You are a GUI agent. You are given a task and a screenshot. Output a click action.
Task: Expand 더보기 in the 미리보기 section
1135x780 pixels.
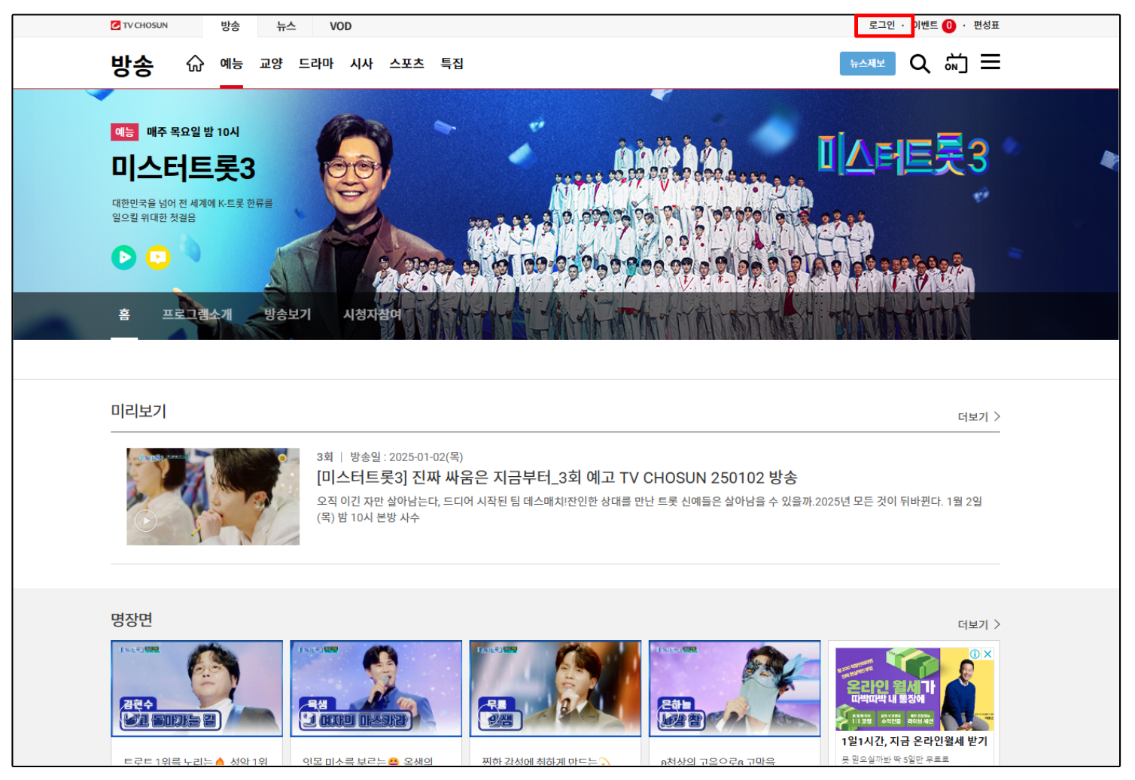click(x=978, y=417)
